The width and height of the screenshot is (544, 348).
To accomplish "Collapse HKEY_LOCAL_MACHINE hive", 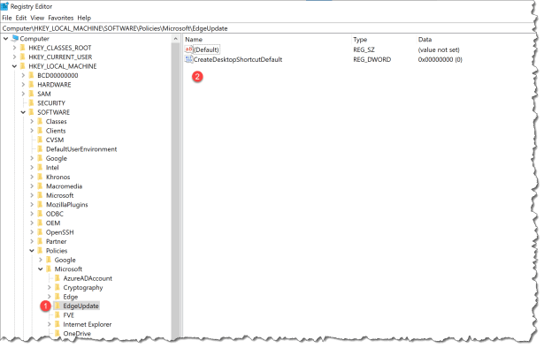I will pos(14,66).
